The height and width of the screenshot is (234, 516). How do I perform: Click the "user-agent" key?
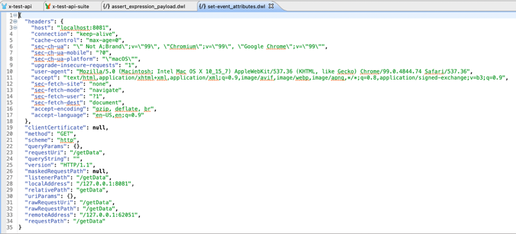coord(50,71)
